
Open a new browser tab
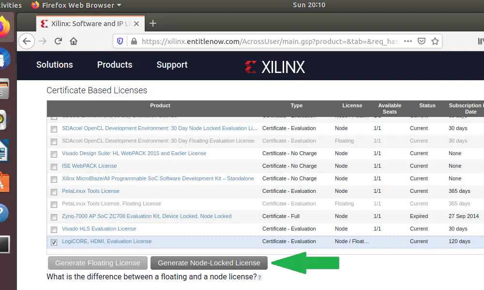tap(153, 23)
